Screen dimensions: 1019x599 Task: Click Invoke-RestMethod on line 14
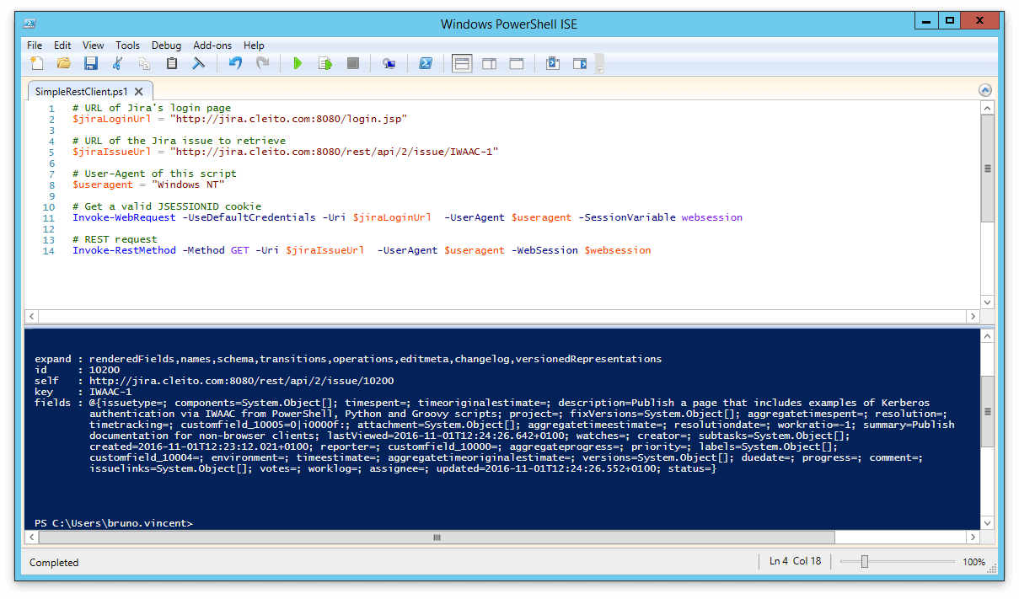[x=124, y=250]
